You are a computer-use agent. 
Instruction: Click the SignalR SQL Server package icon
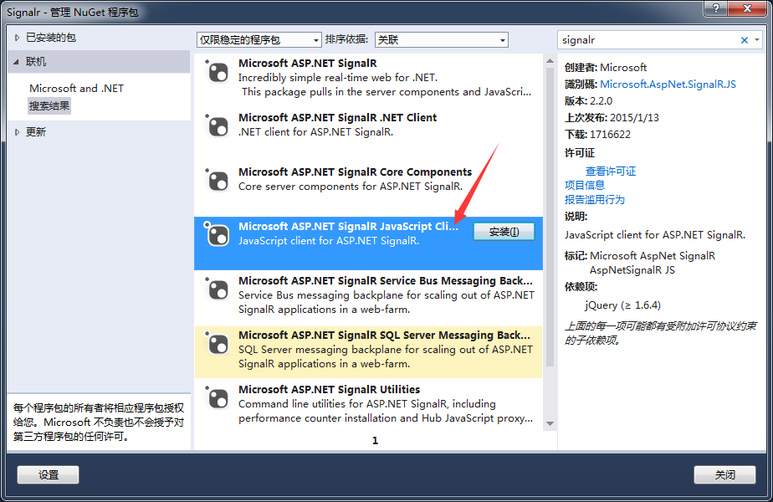pos(217,343)
